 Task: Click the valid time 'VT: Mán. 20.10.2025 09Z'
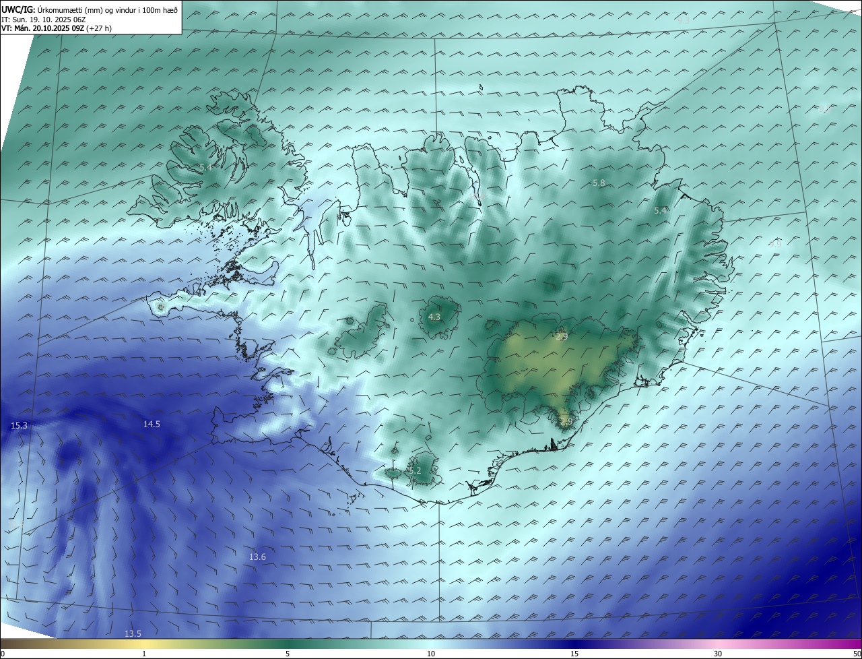pos(42,28)
